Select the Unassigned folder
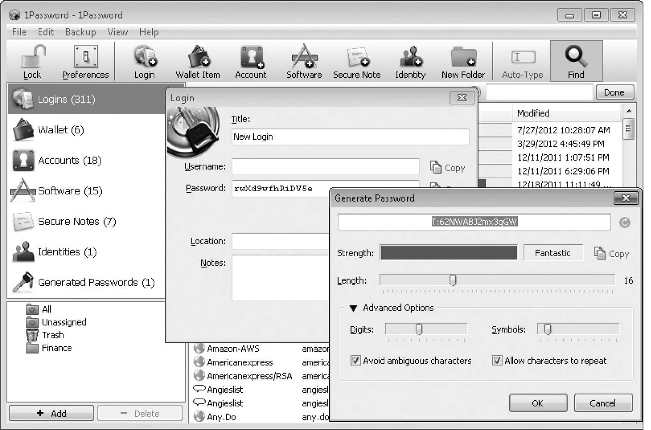Image resolution: width=651 pixels, height=430 pixels. (56, 322)
